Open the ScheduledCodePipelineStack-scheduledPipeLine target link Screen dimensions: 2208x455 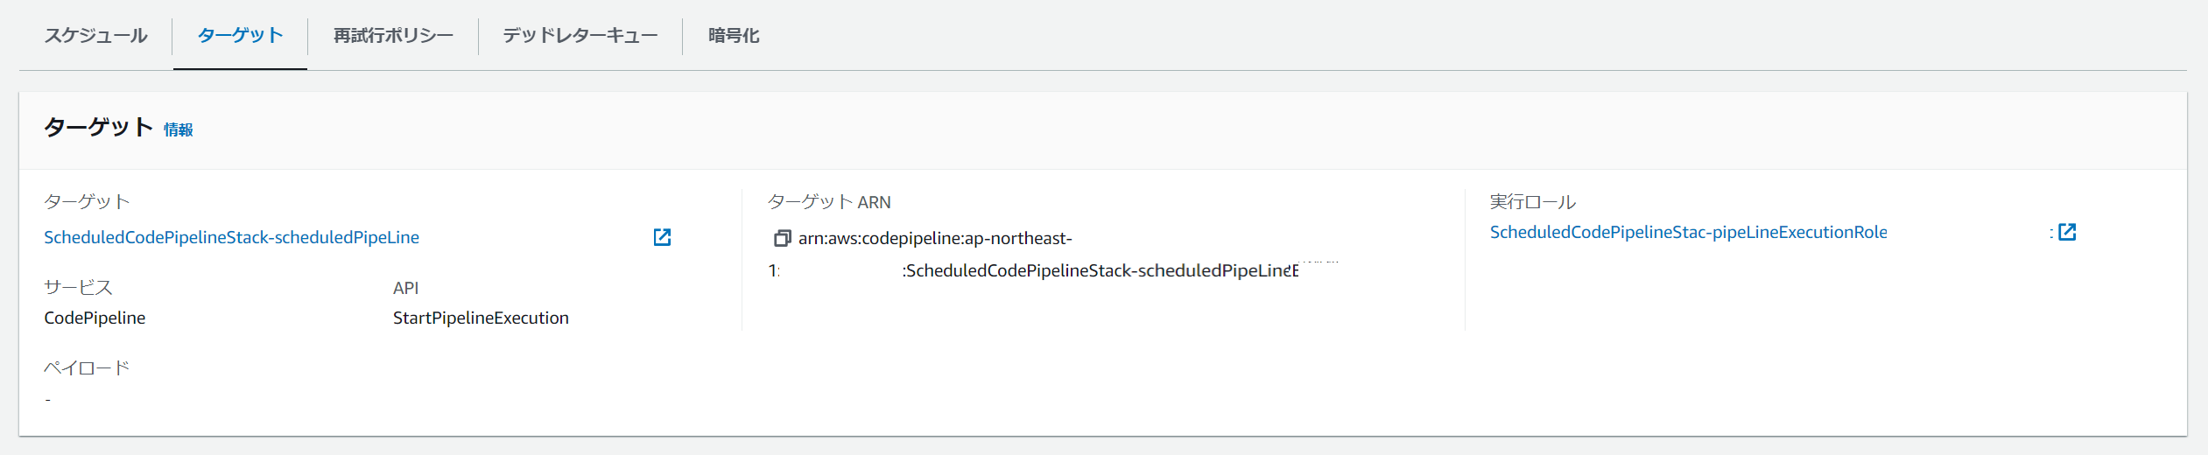pos(232,237)
